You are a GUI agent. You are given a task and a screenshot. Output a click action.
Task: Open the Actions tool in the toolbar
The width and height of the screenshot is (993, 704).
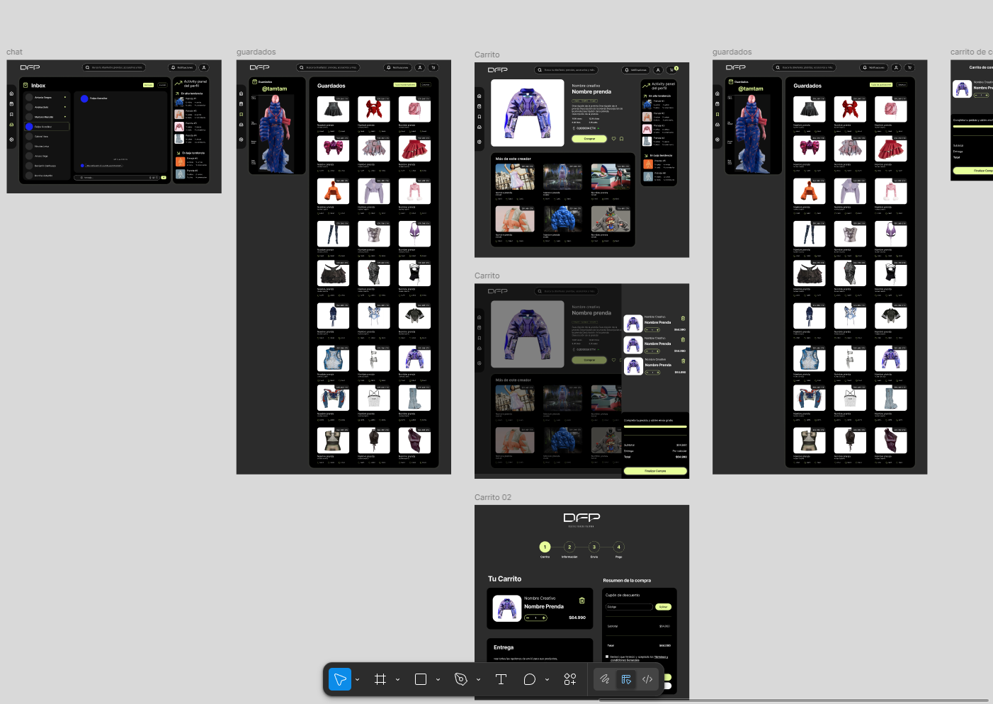click(x=570, y=679)
